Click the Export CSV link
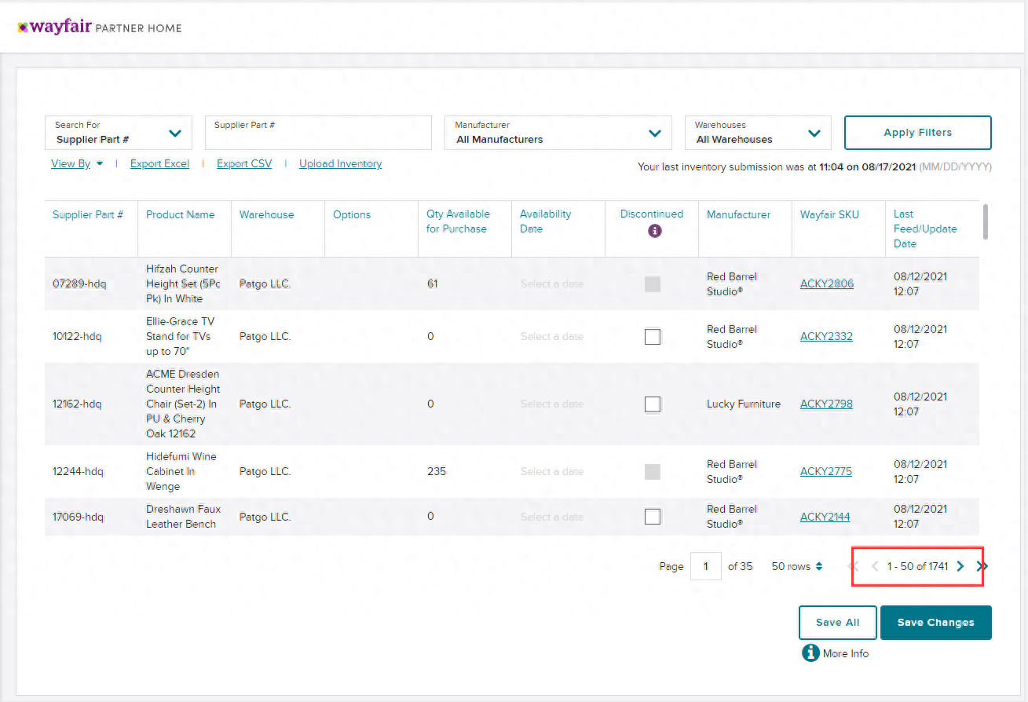 (244, 163)
